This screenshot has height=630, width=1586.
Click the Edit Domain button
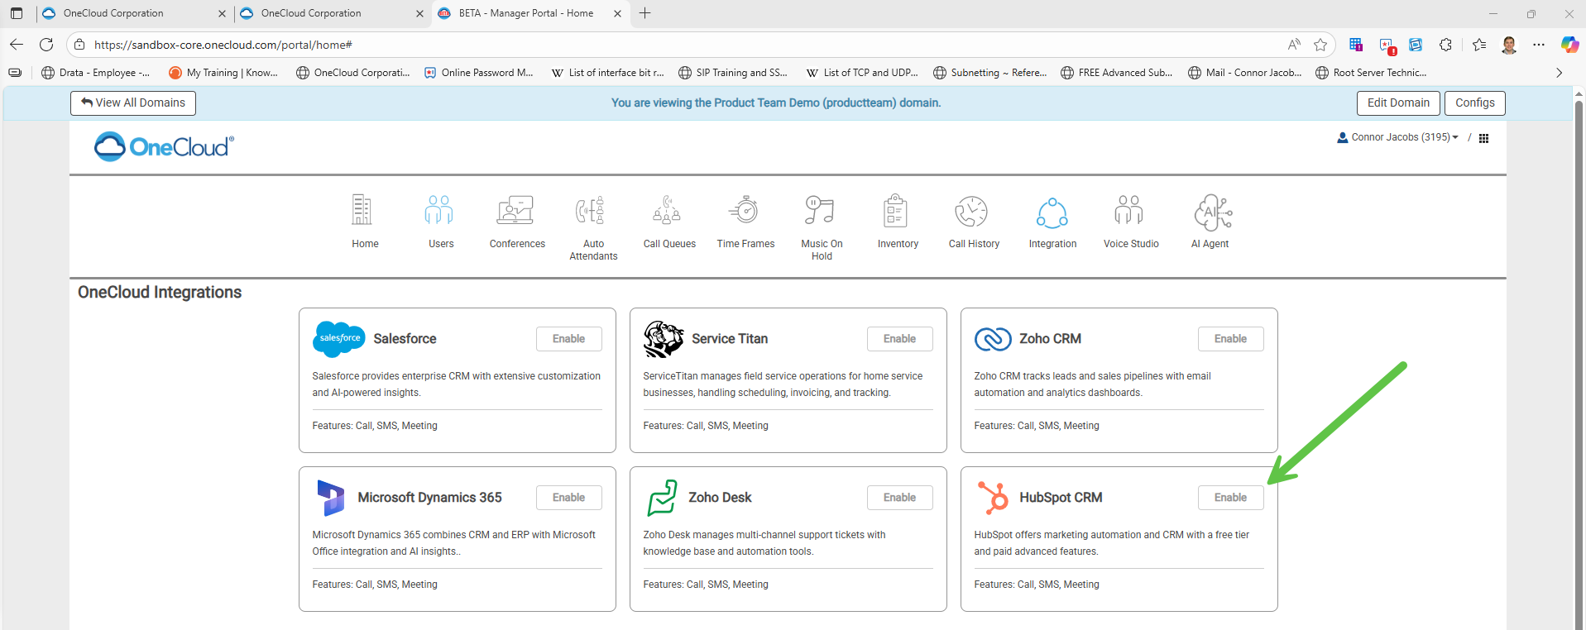[1397, 103]
